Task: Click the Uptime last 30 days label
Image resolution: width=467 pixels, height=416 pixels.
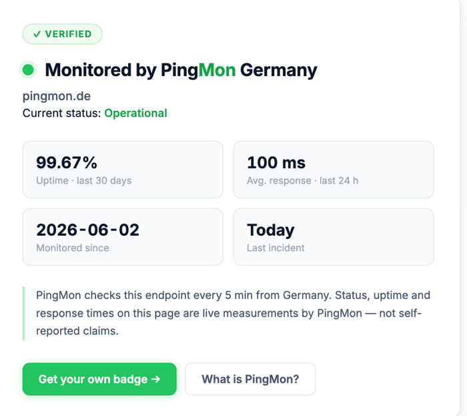Action: [83, 180]
